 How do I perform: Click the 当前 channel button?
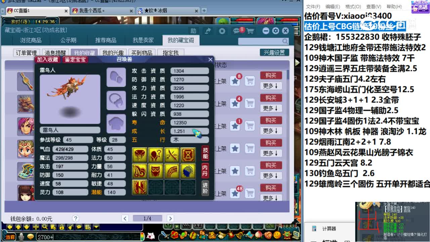(9, 237)
